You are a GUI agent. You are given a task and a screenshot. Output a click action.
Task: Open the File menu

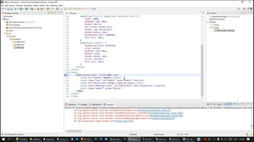coord(2,6)
